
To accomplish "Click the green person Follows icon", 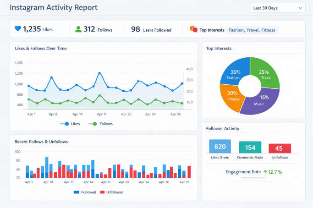I will click(x=78, y=29).
